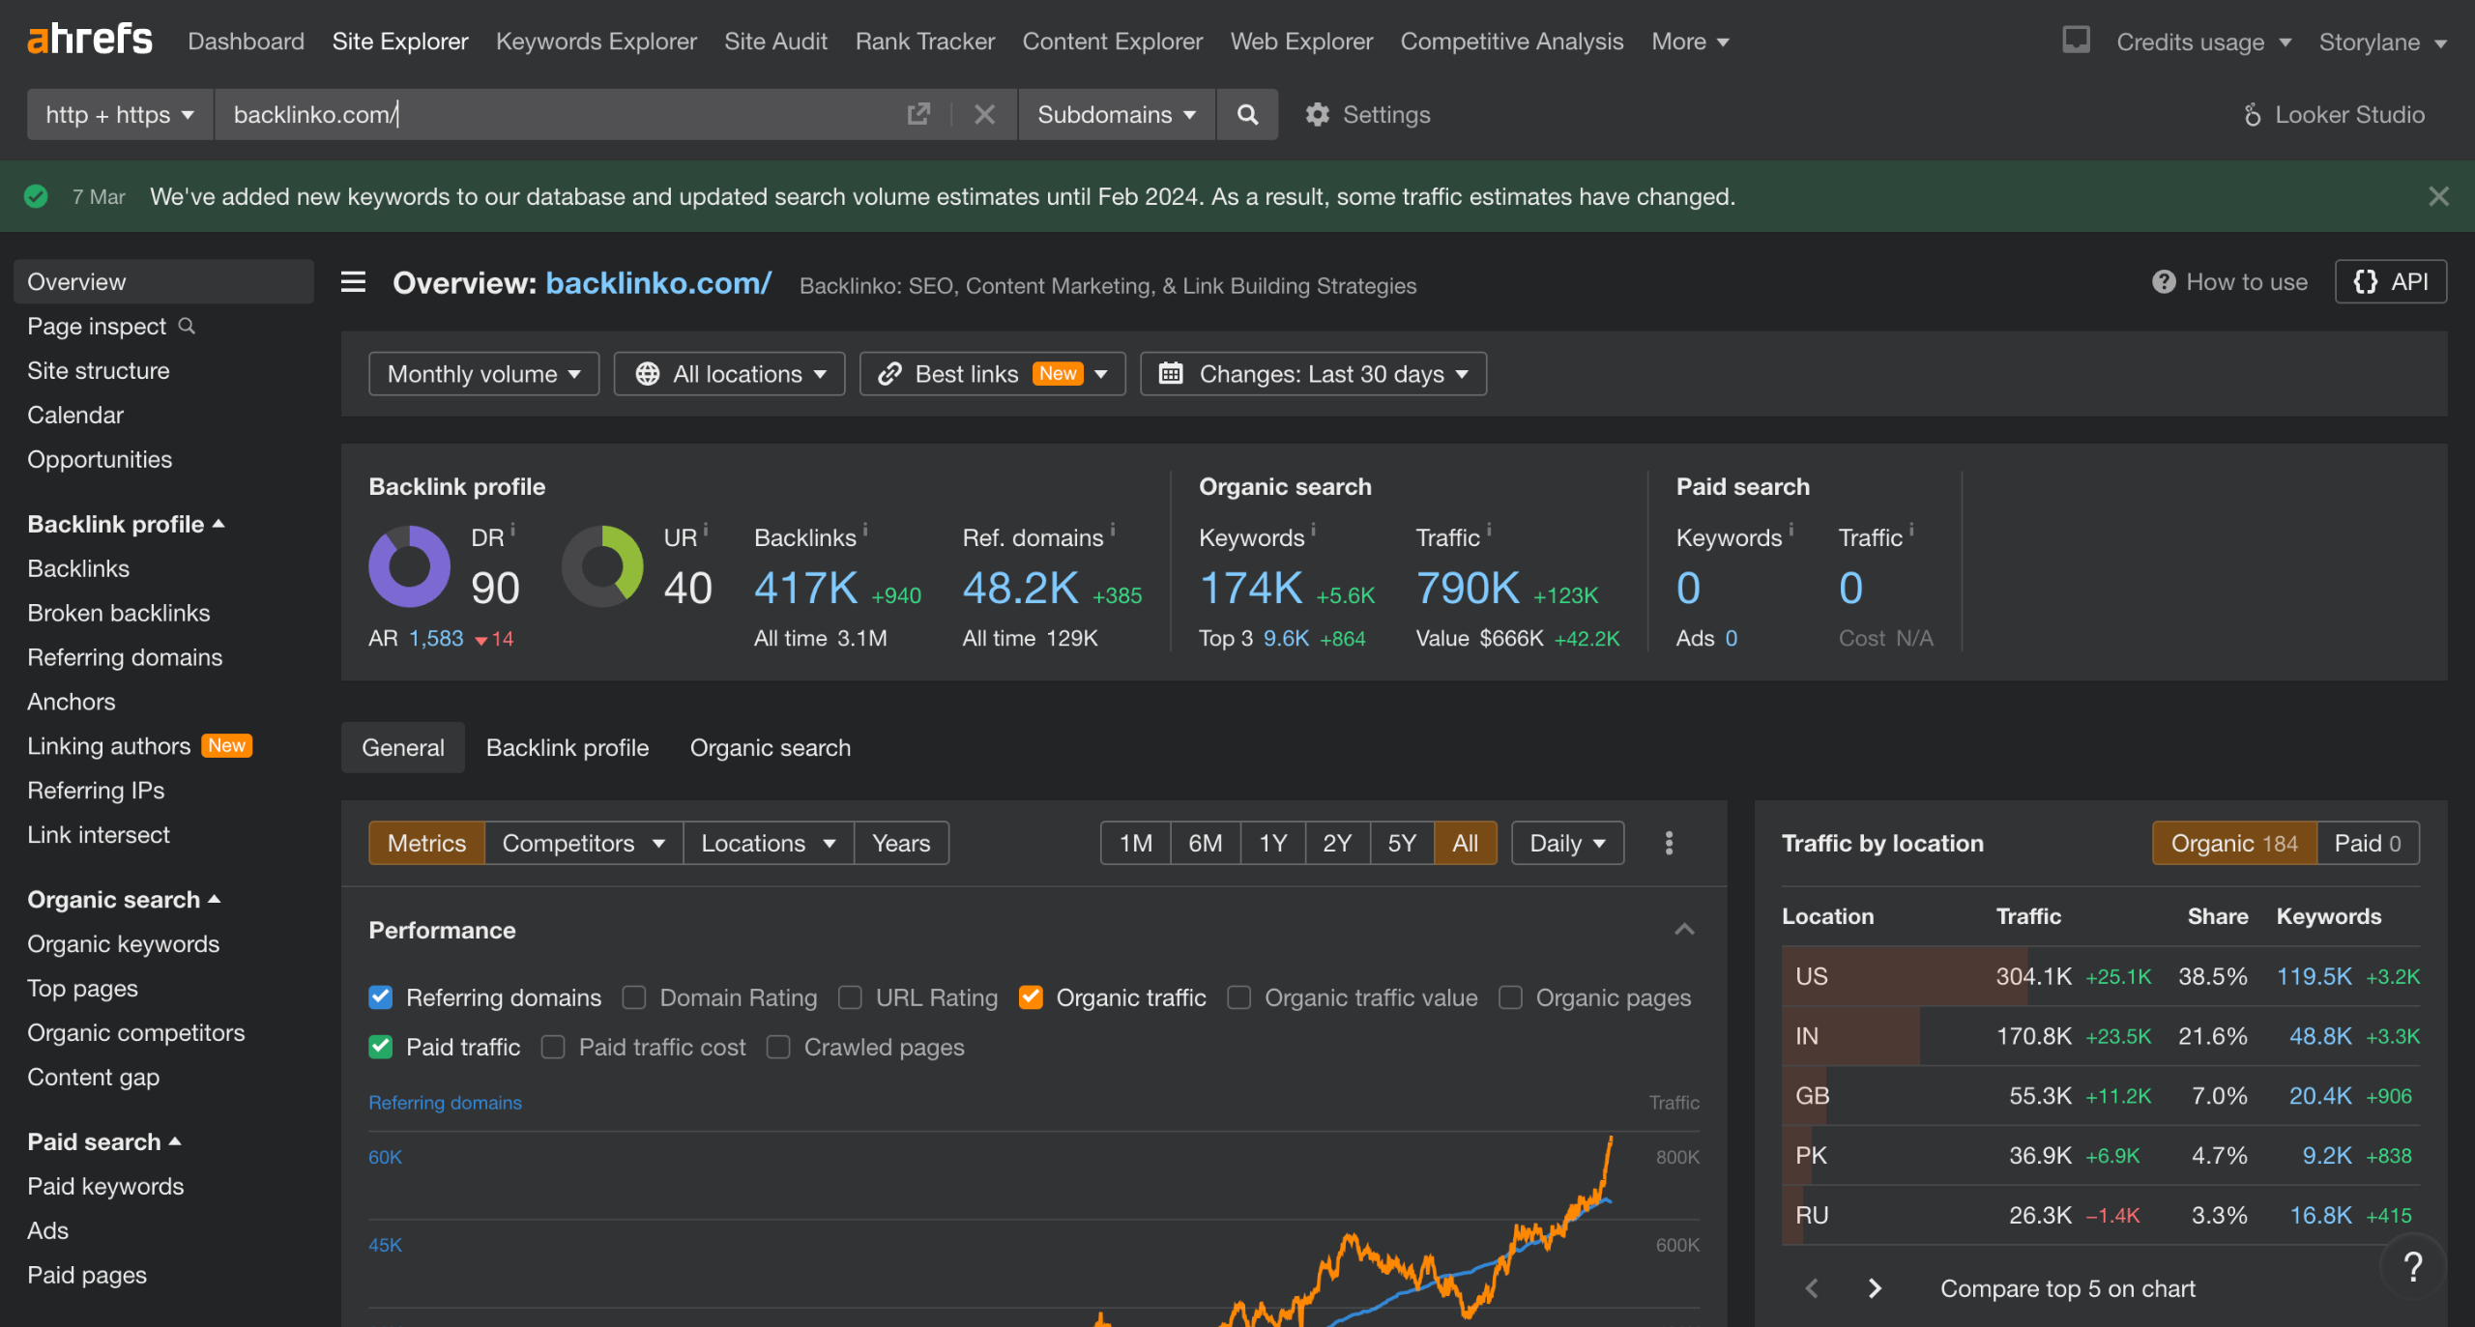Screen dimensions: 2475x1327
Task: Open the Monthly volume dropdown
Action: 483,374
